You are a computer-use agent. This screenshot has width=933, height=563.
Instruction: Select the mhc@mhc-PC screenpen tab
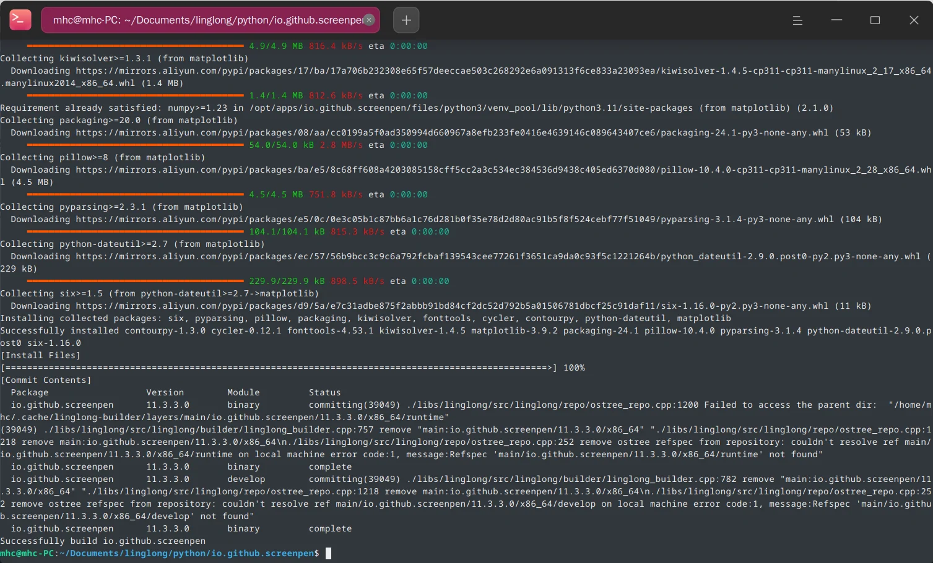210,20
